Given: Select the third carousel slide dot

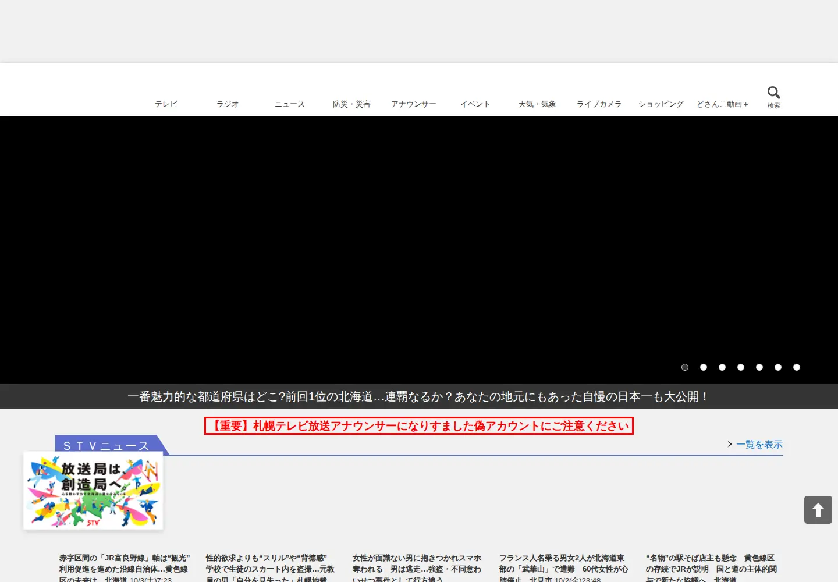Looking at the screenshot, I should point(722,367).
